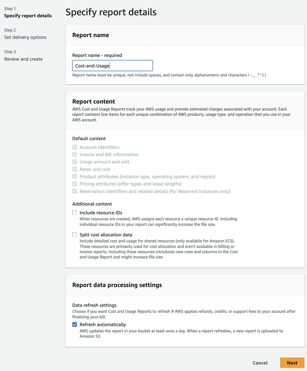
Task: Click the Data refresh settings label
Action: pyautogui.click(x=94, y=305)
